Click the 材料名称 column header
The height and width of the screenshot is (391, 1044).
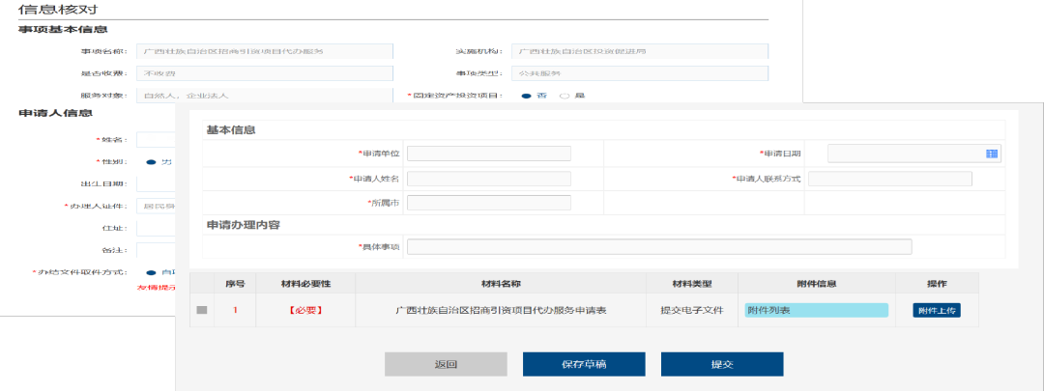[x=501, y=284]
